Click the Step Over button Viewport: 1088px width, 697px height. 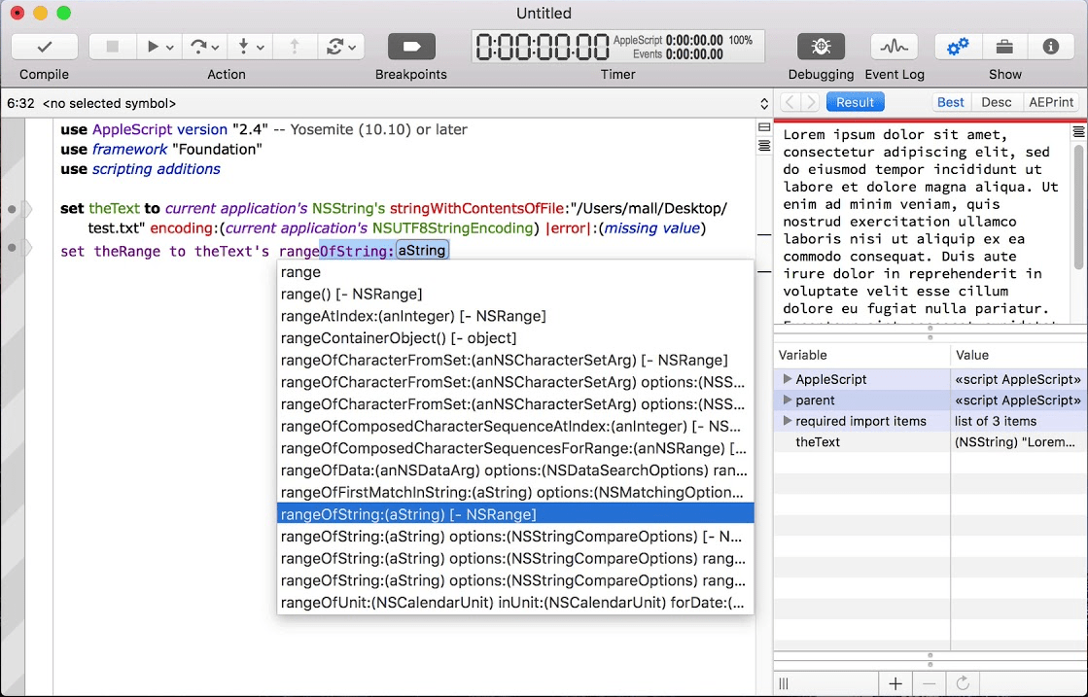[x=198, y=47]
